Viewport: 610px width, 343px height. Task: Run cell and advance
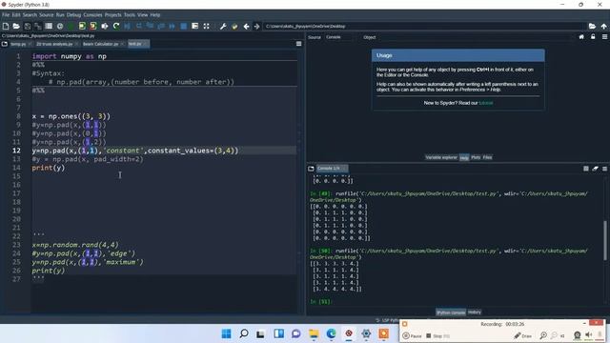[x=93, y=26]
